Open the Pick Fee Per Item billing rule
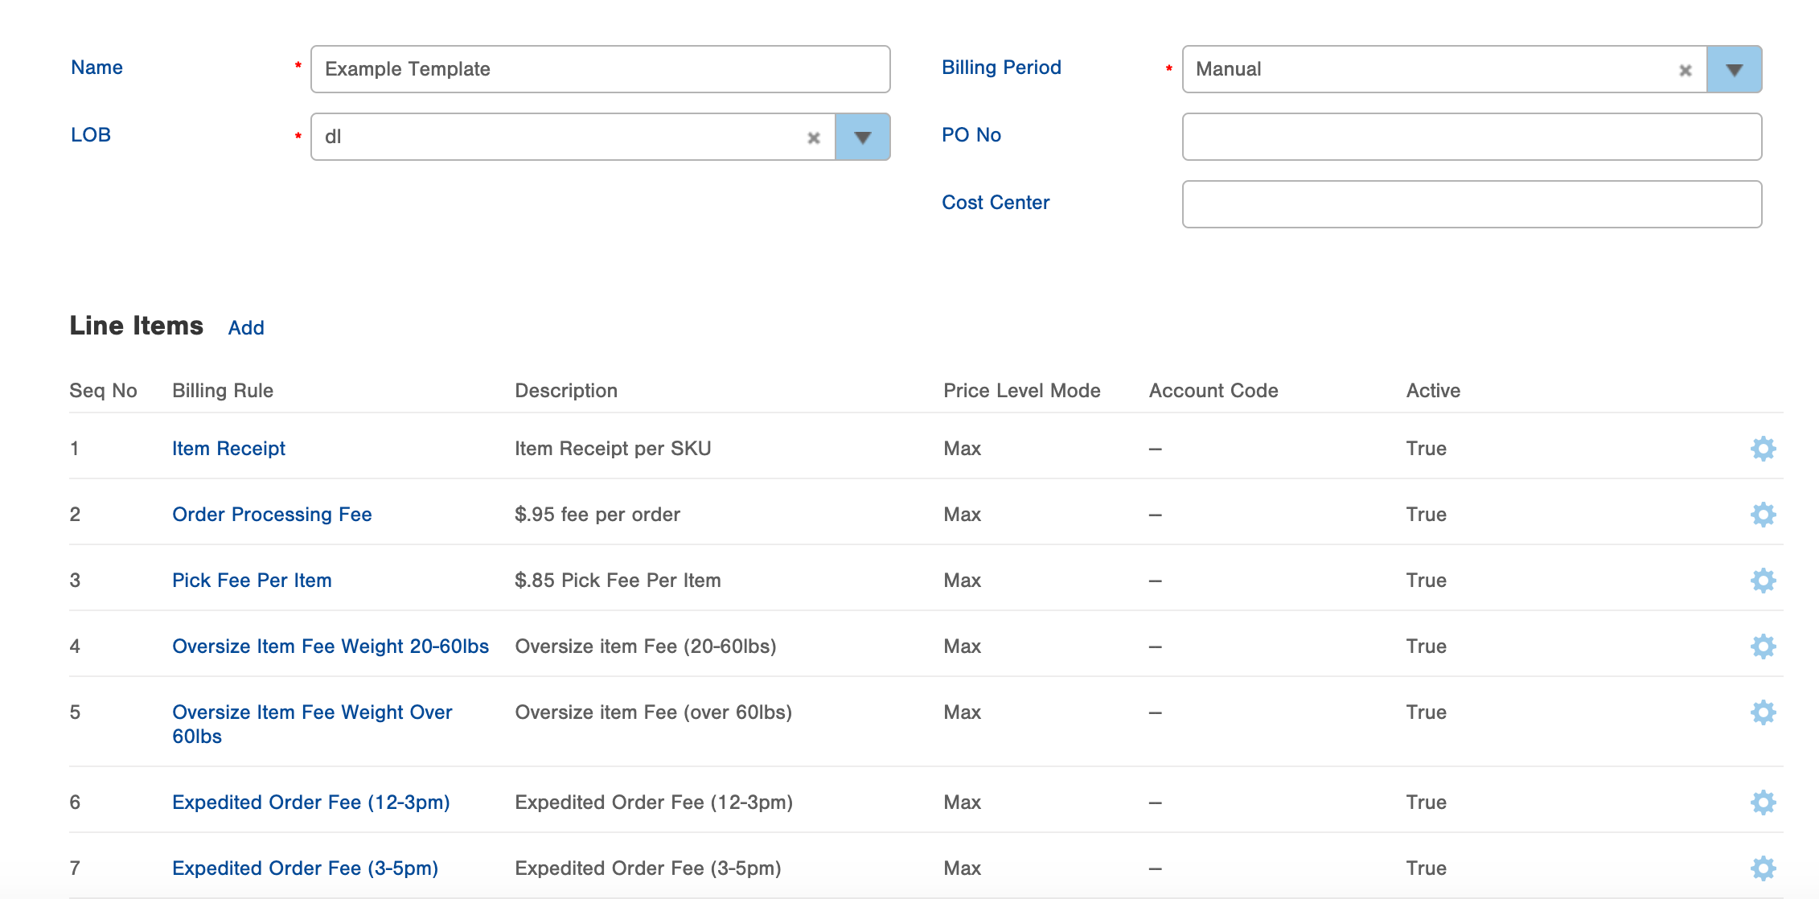Screen dimensions: 1819x899 [x=252, y=581]
